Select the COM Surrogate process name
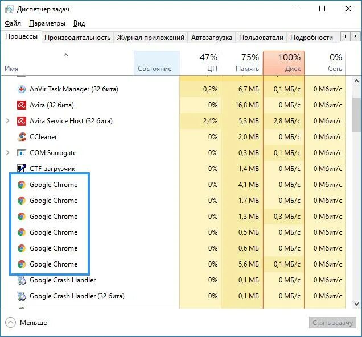This screenshot has height=337, width=362. [x=53, y=153]
